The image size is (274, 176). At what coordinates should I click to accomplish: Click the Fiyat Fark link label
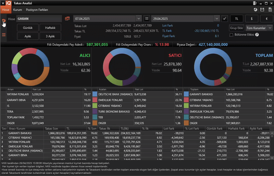click(169, 36)
